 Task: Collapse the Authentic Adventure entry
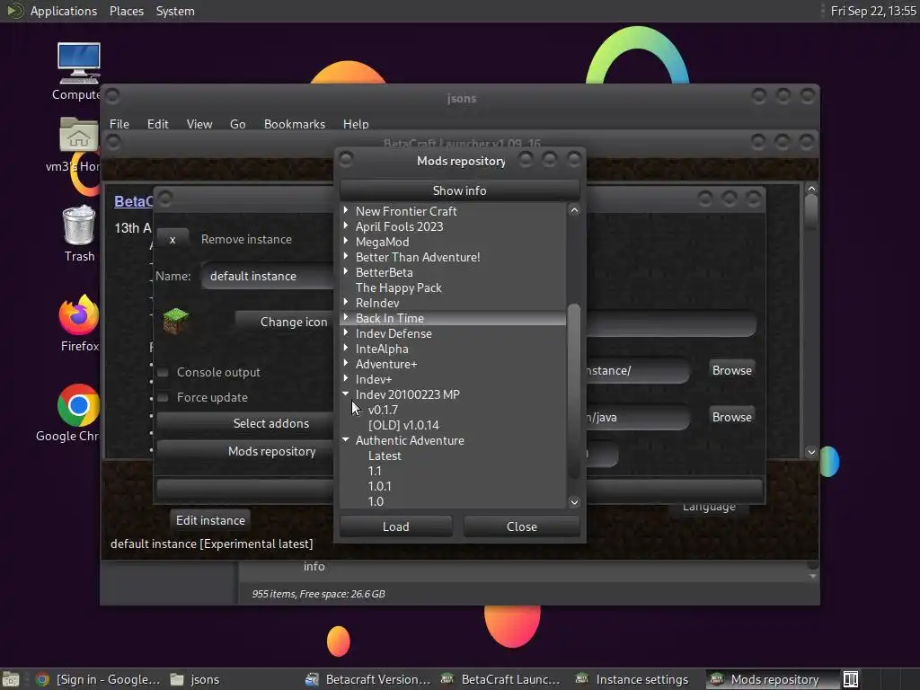(x=346, y=439)
